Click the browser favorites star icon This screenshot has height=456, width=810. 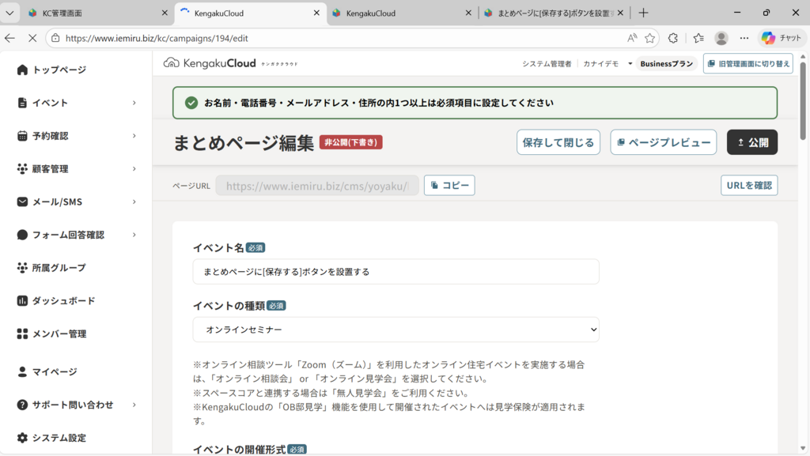649,38
